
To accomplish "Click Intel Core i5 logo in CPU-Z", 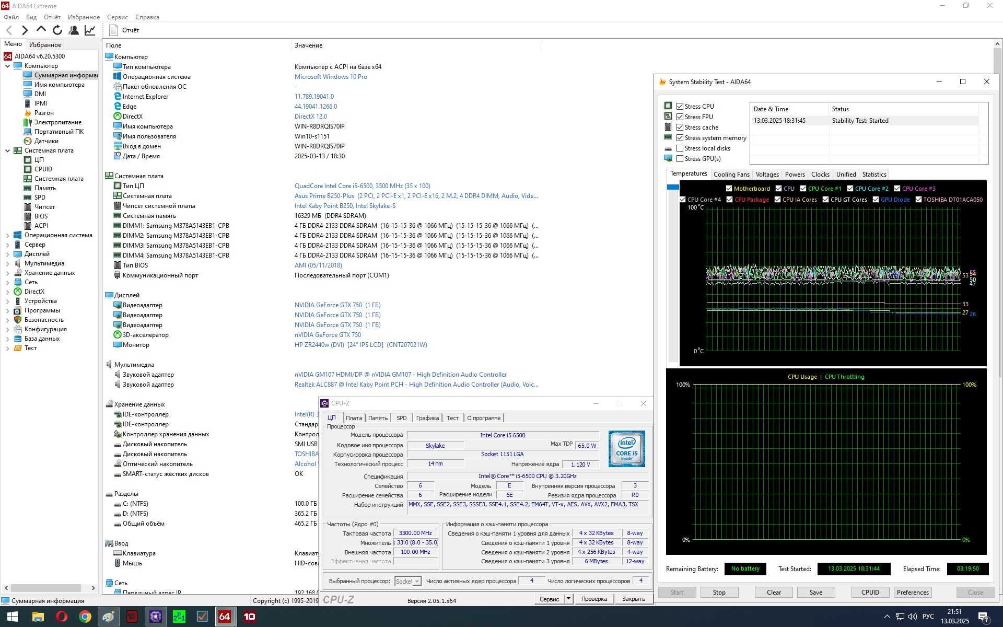I will pyautogui.click(x=626, y=449).
